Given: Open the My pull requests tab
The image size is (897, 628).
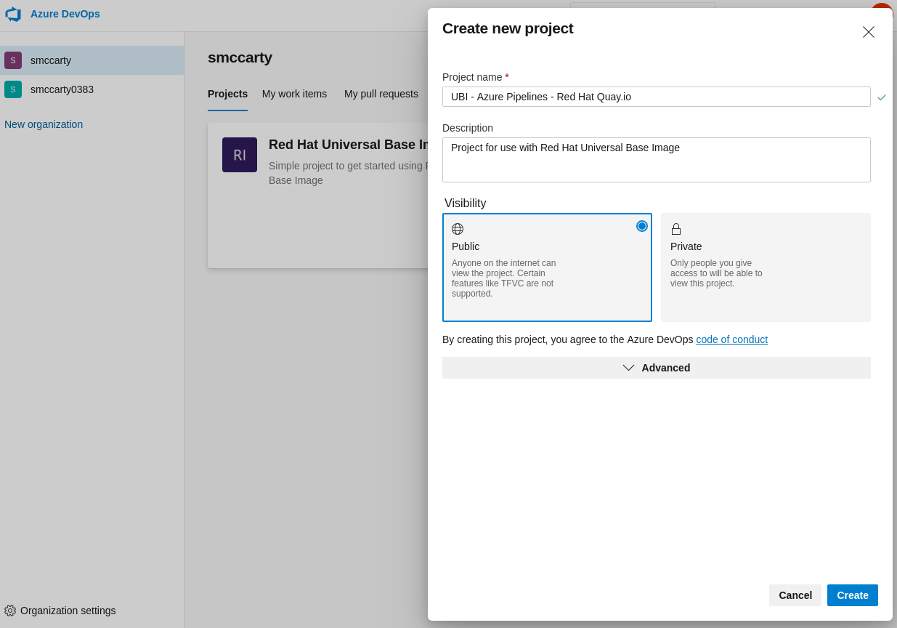Looking at the screenshot, I should point(381,94).
